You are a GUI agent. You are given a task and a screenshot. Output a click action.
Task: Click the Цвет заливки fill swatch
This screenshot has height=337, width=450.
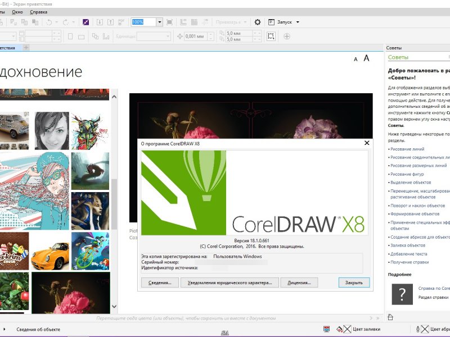(x=347, y=329)
